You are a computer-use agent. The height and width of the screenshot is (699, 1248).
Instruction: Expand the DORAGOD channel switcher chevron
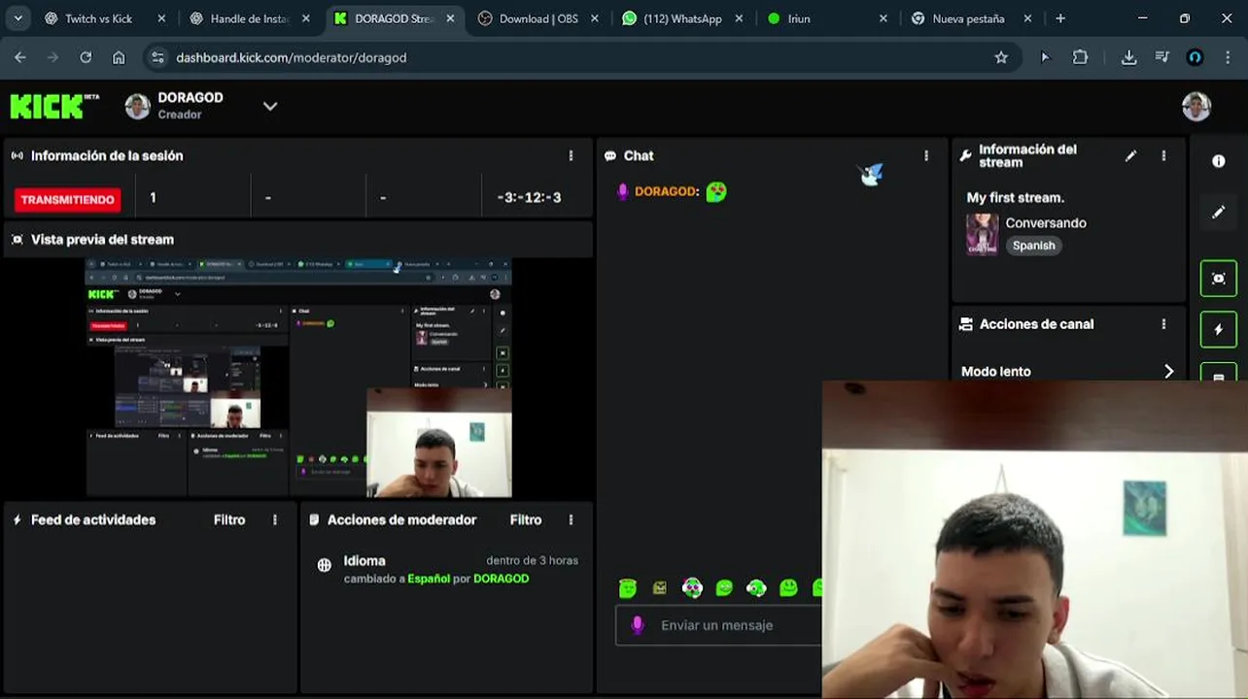(270, 106)
